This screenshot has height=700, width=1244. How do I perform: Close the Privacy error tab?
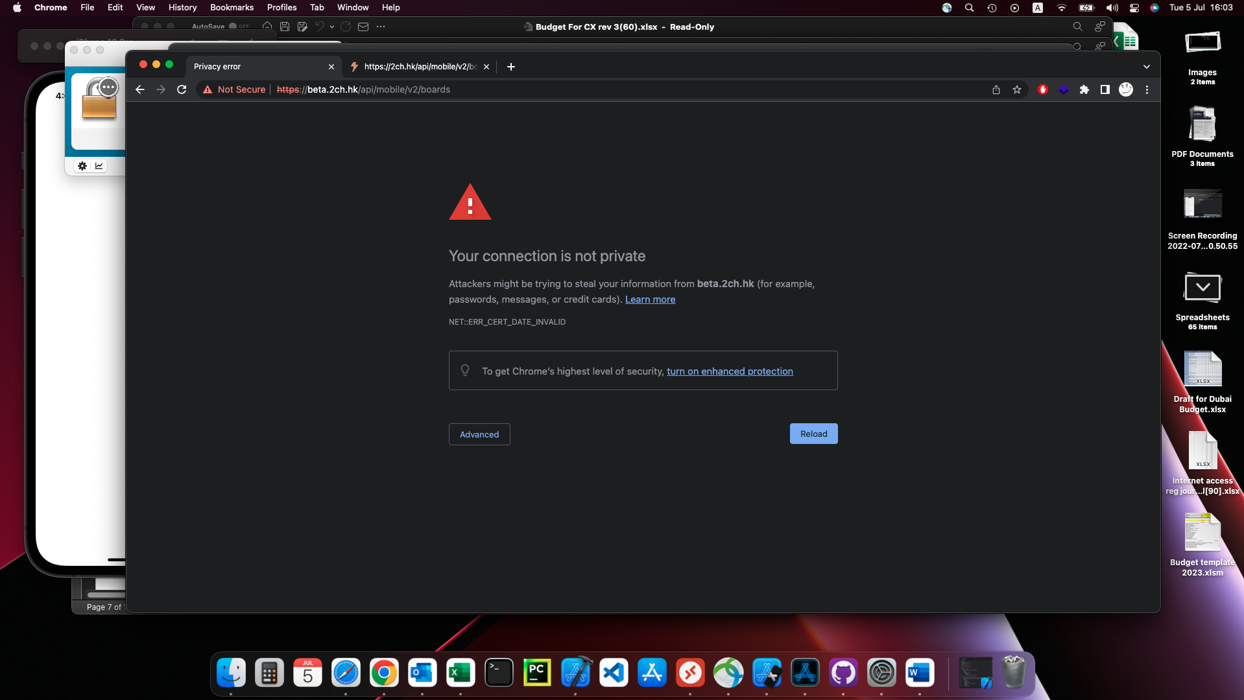pos(331,67)
